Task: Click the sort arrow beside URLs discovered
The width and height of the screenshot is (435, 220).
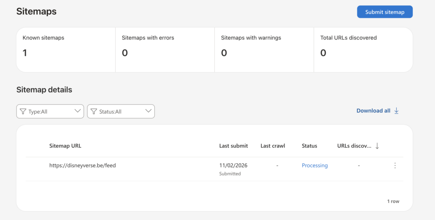Action: pyautogui.click(x=377, y=146)
